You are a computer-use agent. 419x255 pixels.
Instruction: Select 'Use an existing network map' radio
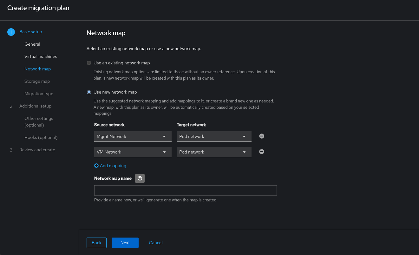89,63
